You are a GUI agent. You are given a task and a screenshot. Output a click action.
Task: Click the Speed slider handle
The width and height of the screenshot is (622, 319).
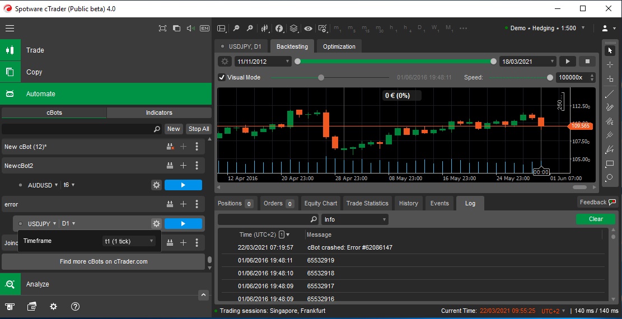coord(550,77)
